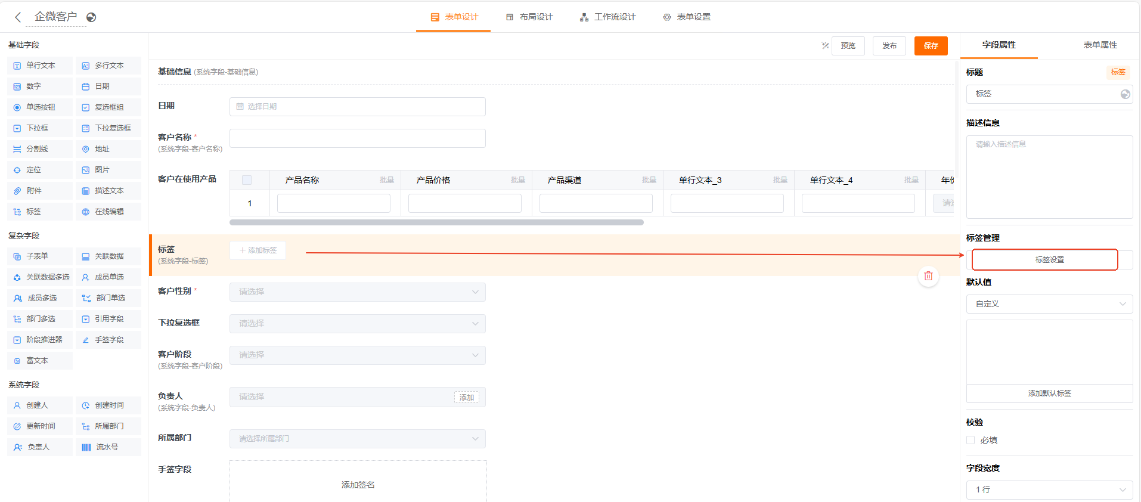Click the red trash delete icon
Image resolution: width=1141 pixels, height=502 pixels.
[928, 276]
